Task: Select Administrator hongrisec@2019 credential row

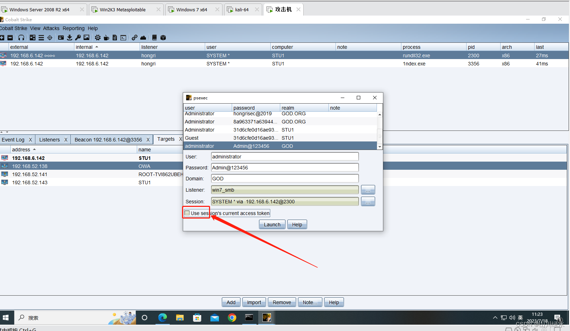Action: [x=280, y=114]
